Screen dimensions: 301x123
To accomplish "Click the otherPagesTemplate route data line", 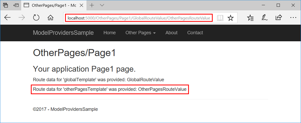I will (110, 89).
